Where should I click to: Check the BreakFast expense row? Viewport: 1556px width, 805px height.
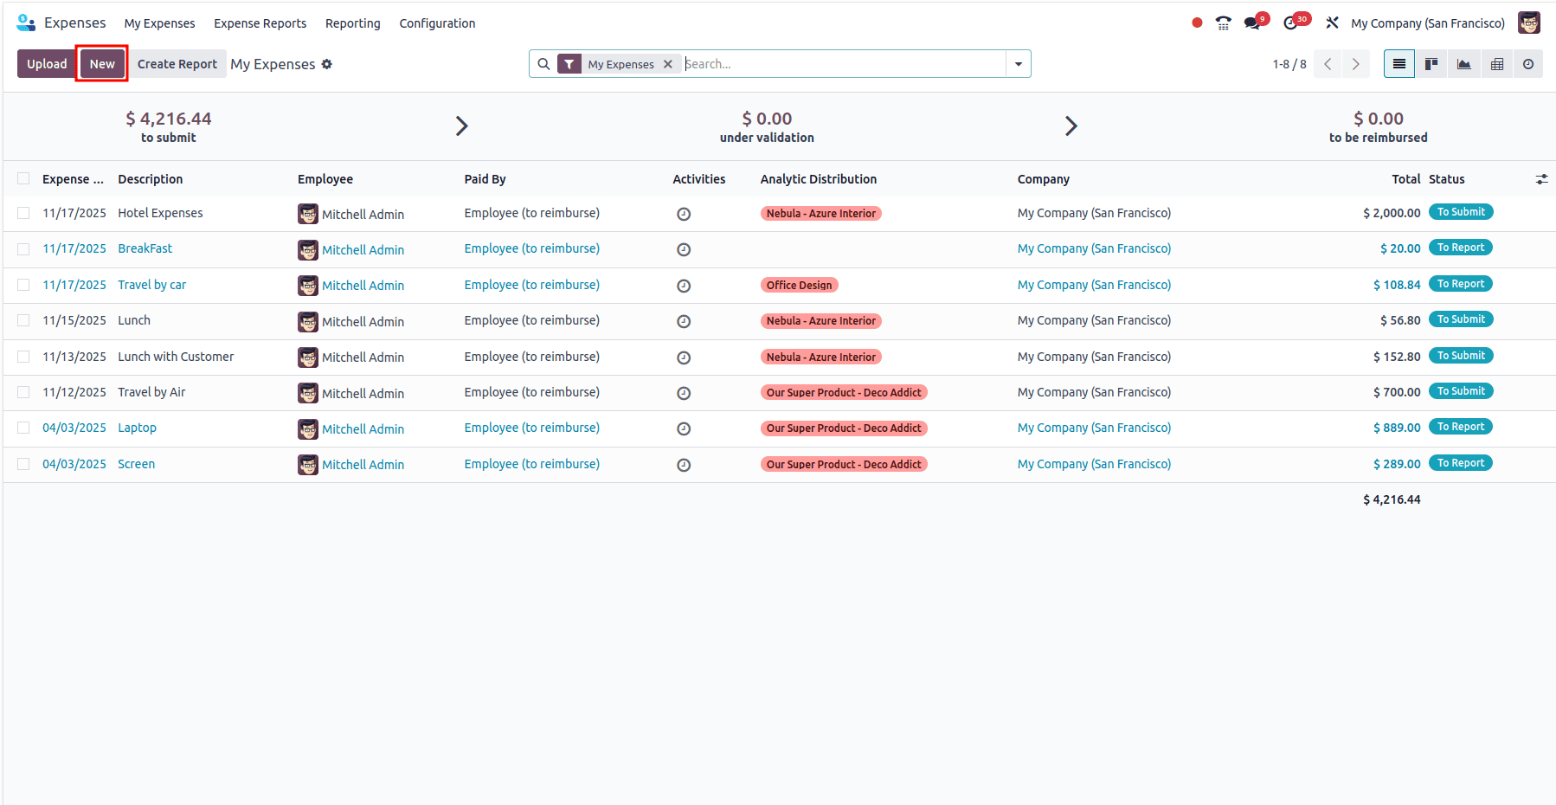pyautogui.click(x=23, y=249)
